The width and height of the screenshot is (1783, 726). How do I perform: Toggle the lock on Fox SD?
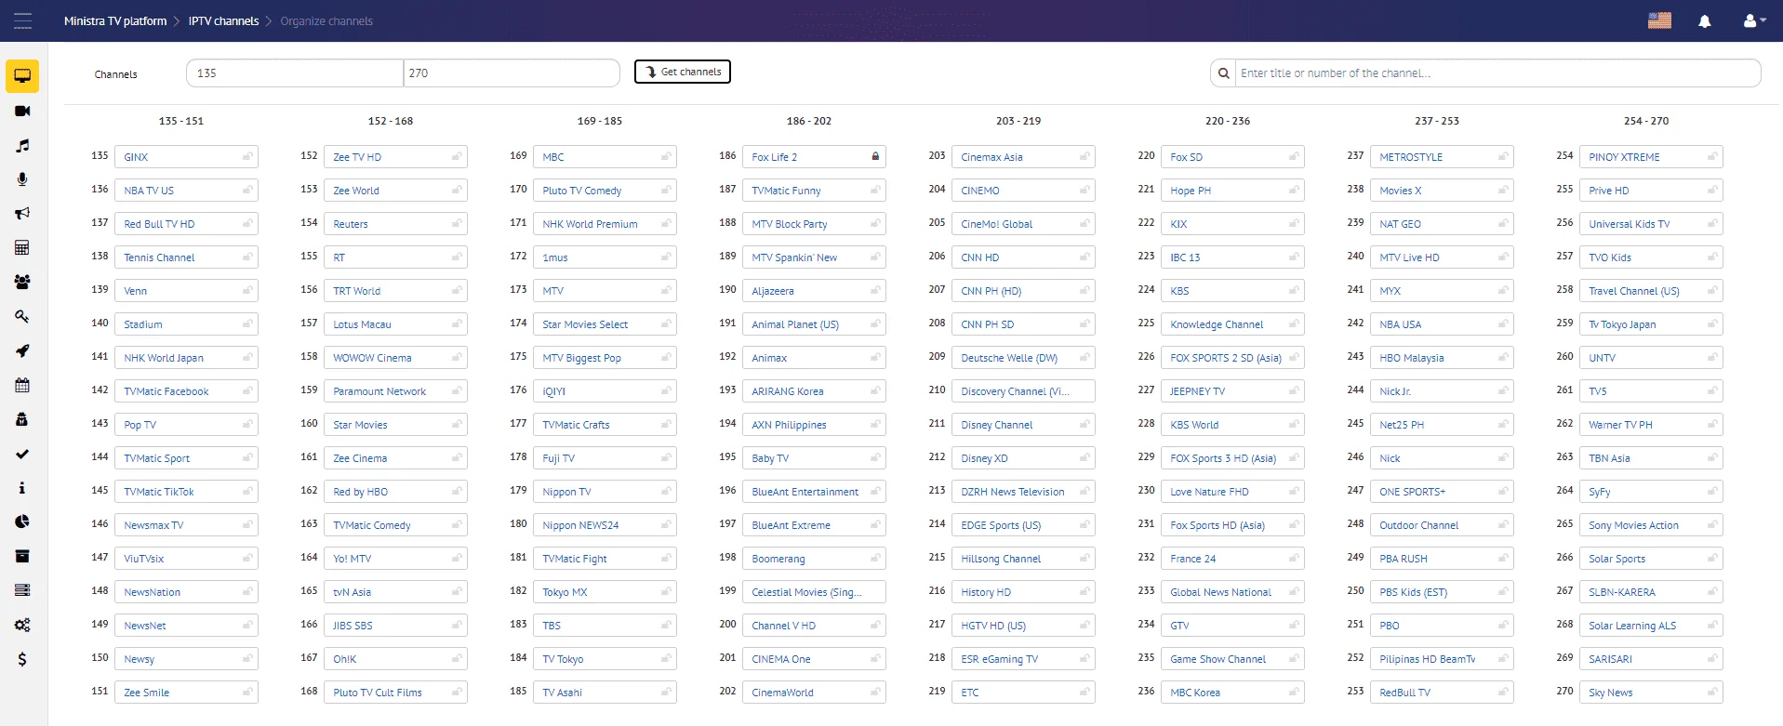tap(1294, 156)
